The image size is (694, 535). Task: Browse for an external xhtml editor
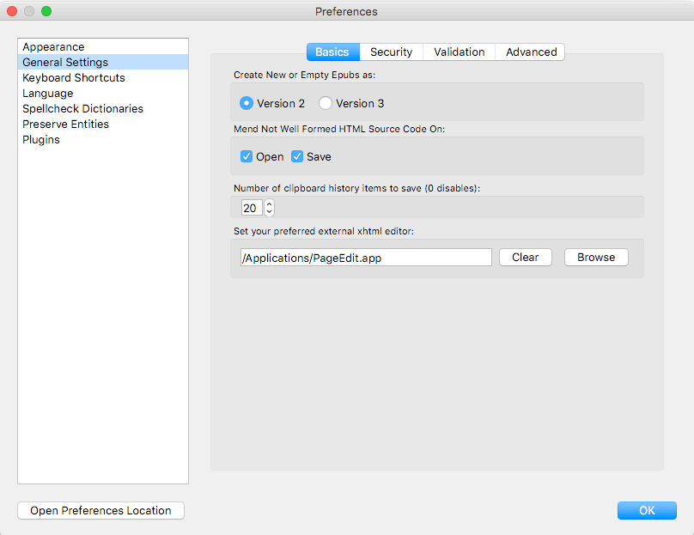point(595,257)
